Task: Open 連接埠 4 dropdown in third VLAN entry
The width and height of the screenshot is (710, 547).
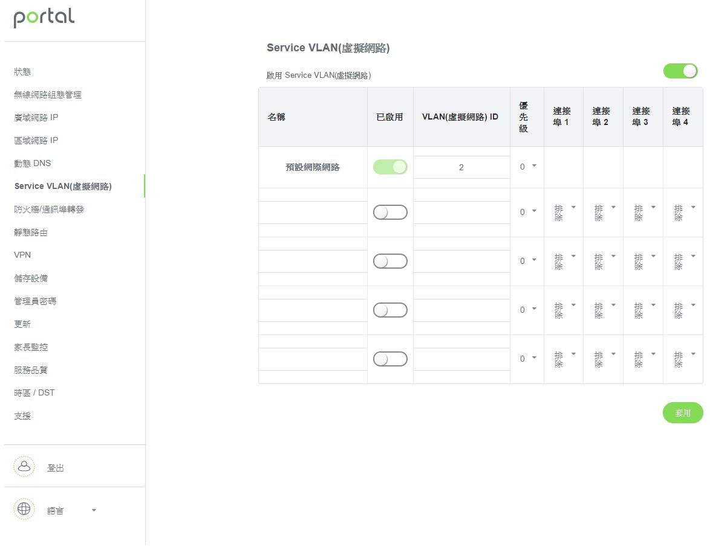Action: pyautogui.click(x=684, y=261)
